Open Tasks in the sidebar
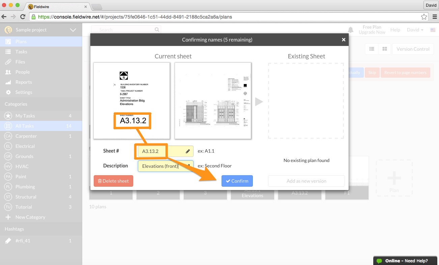 point(41,52)
